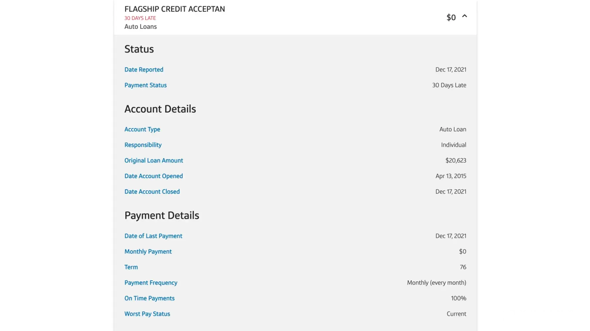Image resolution: width=590 pixels, height=331 pixels.
Task: Click the Payment Status link
Action: click(145, 85)
